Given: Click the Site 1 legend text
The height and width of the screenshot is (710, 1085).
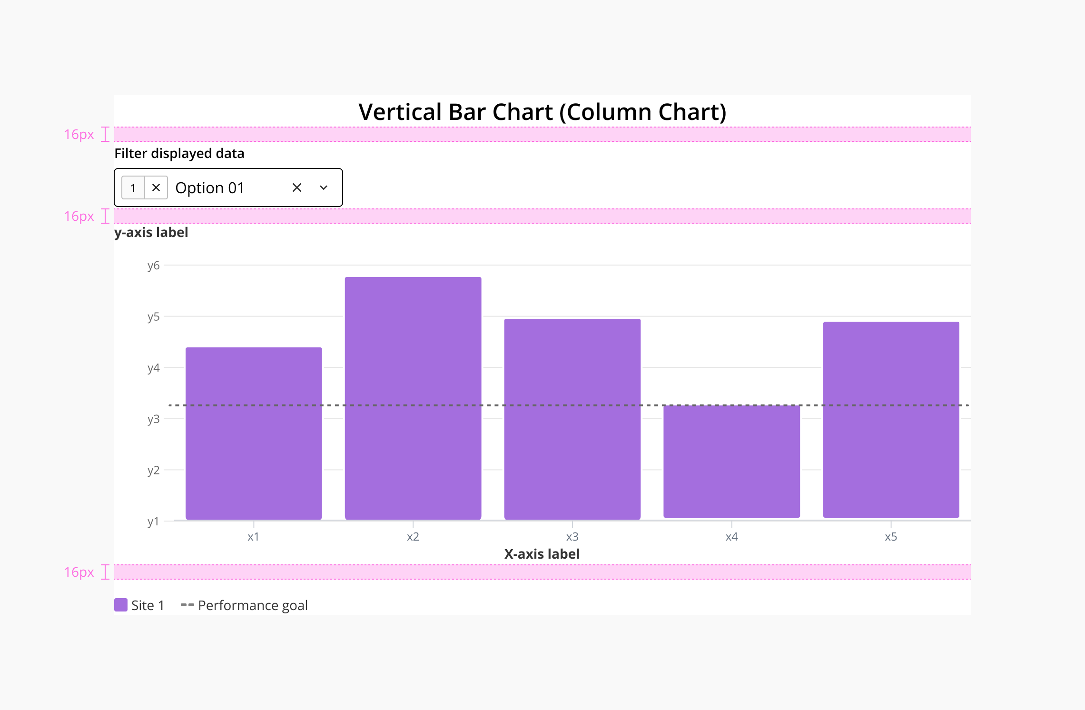Looking at the screenshot, I should pos(148,605).
